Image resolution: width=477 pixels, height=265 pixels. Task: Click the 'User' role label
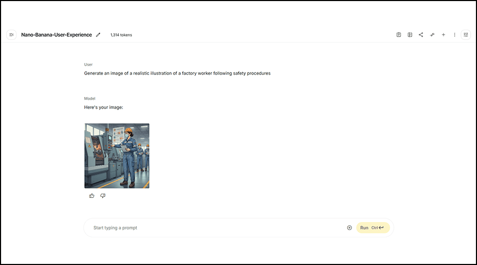point(88,65)
